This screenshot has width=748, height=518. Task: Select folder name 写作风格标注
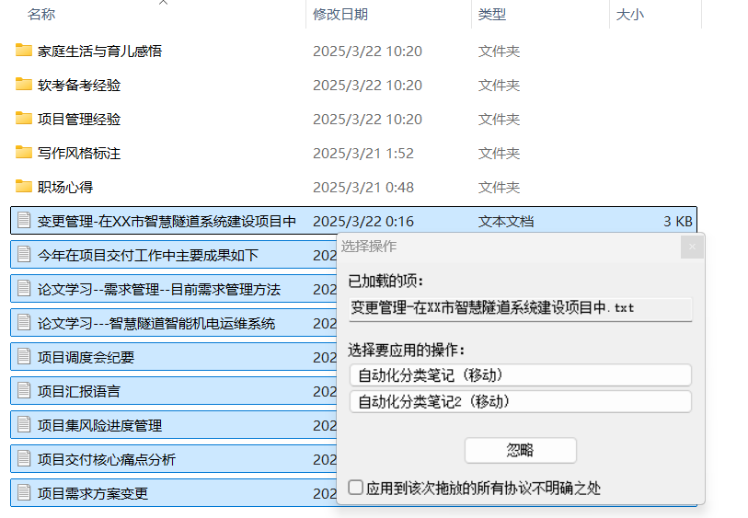tap(79, 153)
